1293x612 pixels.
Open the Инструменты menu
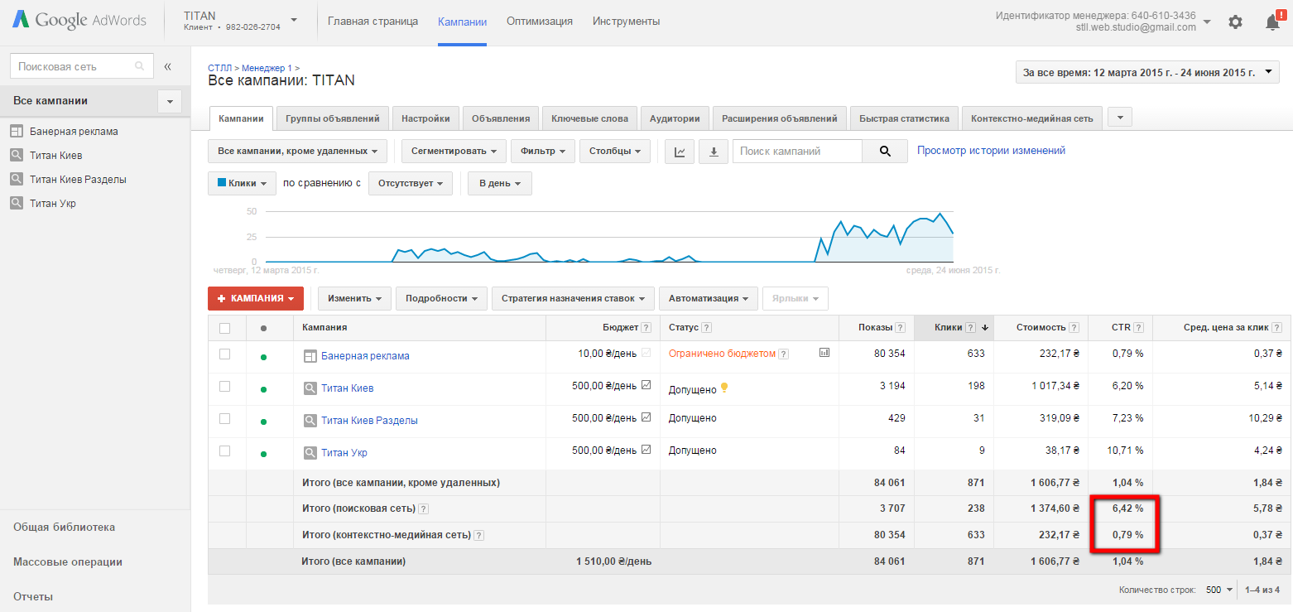point(626,22)
